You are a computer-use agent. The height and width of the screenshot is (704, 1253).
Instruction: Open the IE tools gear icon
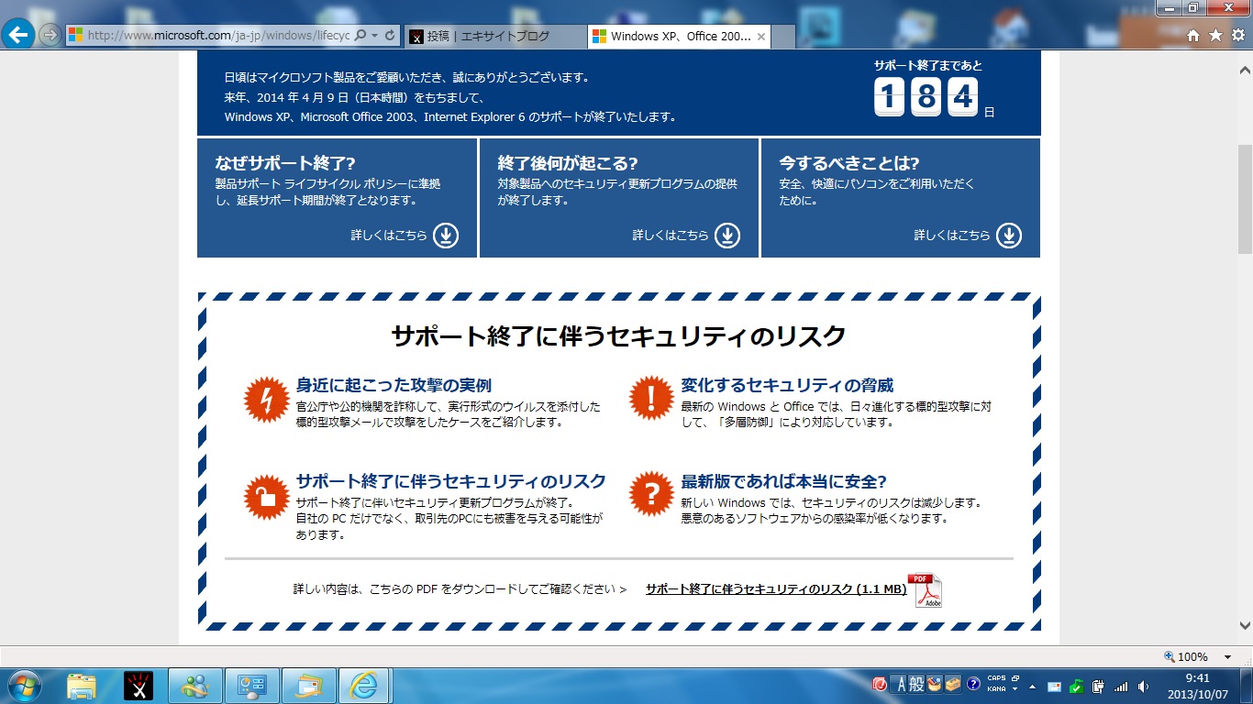(x=1237, y=36)
